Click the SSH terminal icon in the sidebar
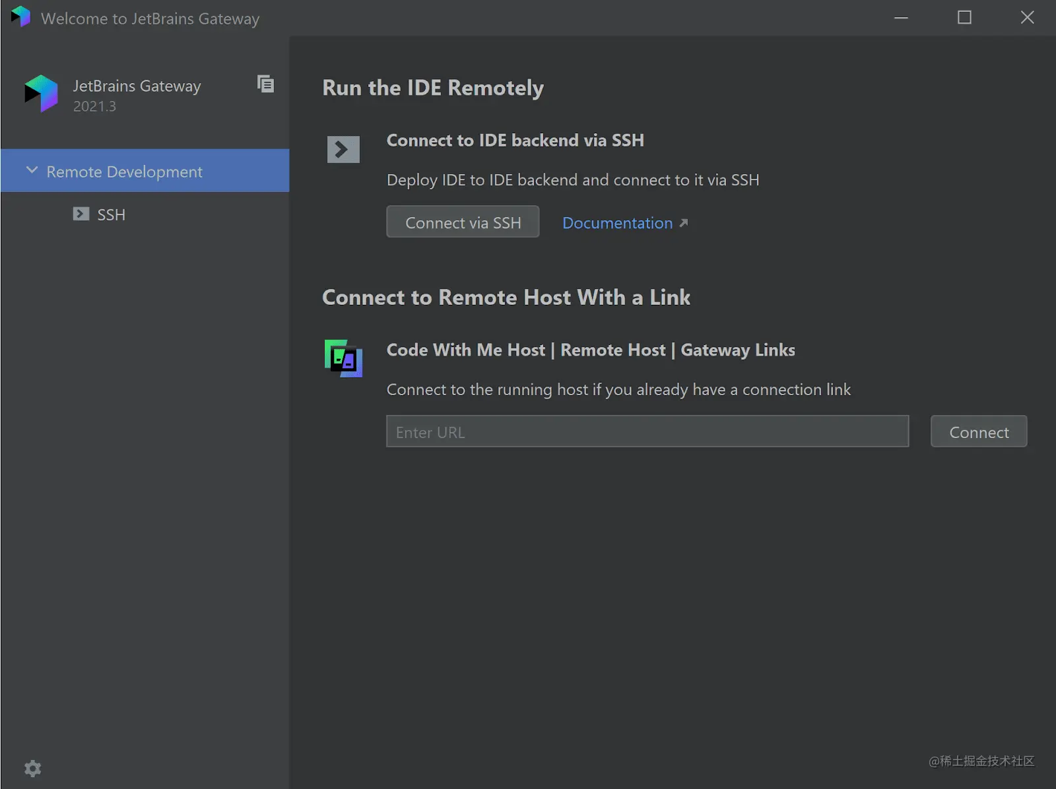This screenshot has height=789, width=1056. coord(81,214)
